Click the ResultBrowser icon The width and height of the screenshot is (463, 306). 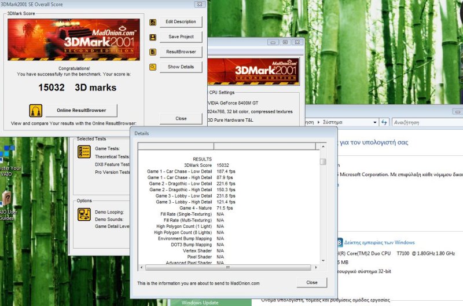point(153,52)
